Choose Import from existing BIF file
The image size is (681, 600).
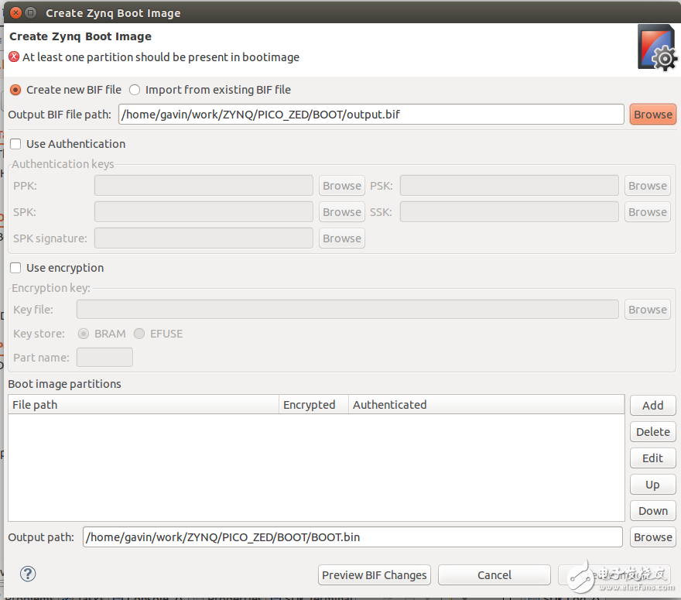pos(135,90)
